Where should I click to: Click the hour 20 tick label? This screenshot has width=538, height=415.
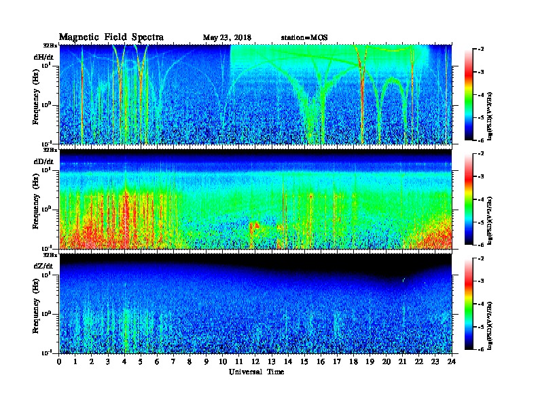click(x=387, y=362)
